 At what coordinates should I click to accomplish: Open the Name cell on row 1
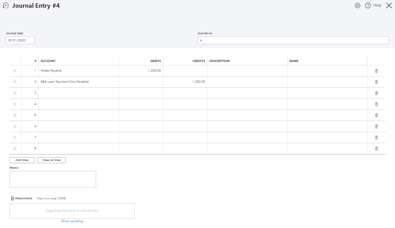tap(327, 71)
